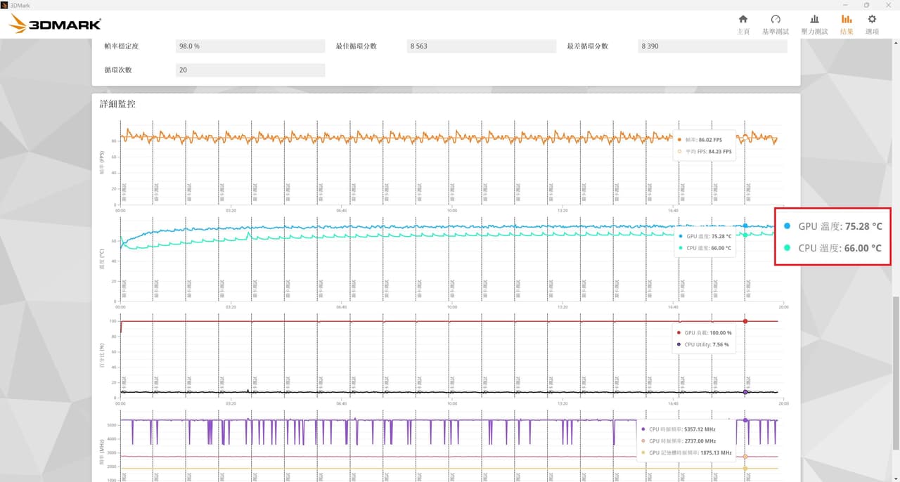Click the 3DMark icon in the title bar
Viewport: 900px width, 482px height.
pos(5,5)
